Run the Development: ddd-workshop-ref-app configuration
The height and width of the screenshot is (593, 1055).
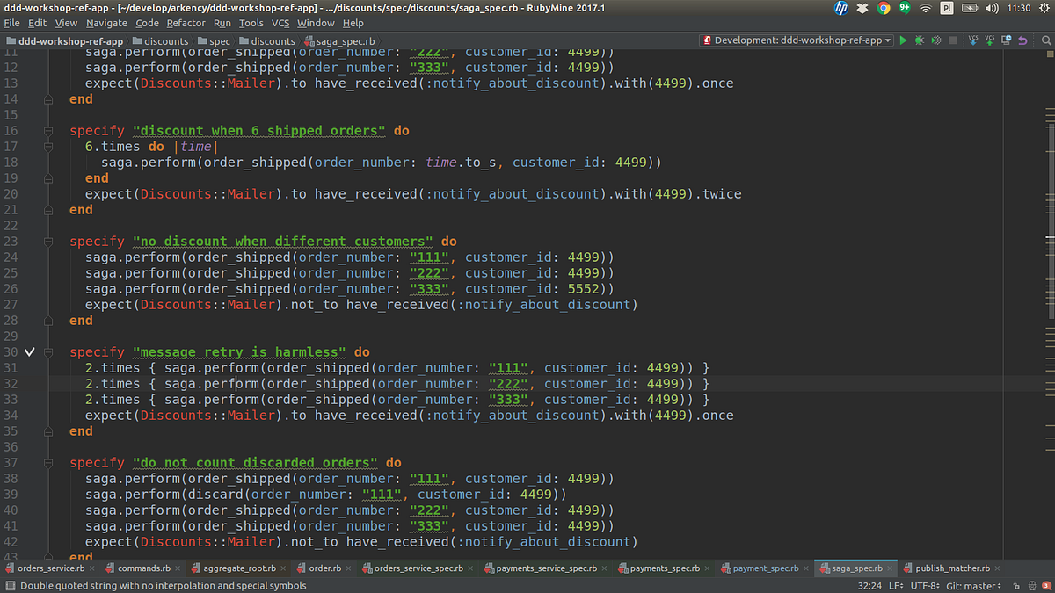(903, 40)
